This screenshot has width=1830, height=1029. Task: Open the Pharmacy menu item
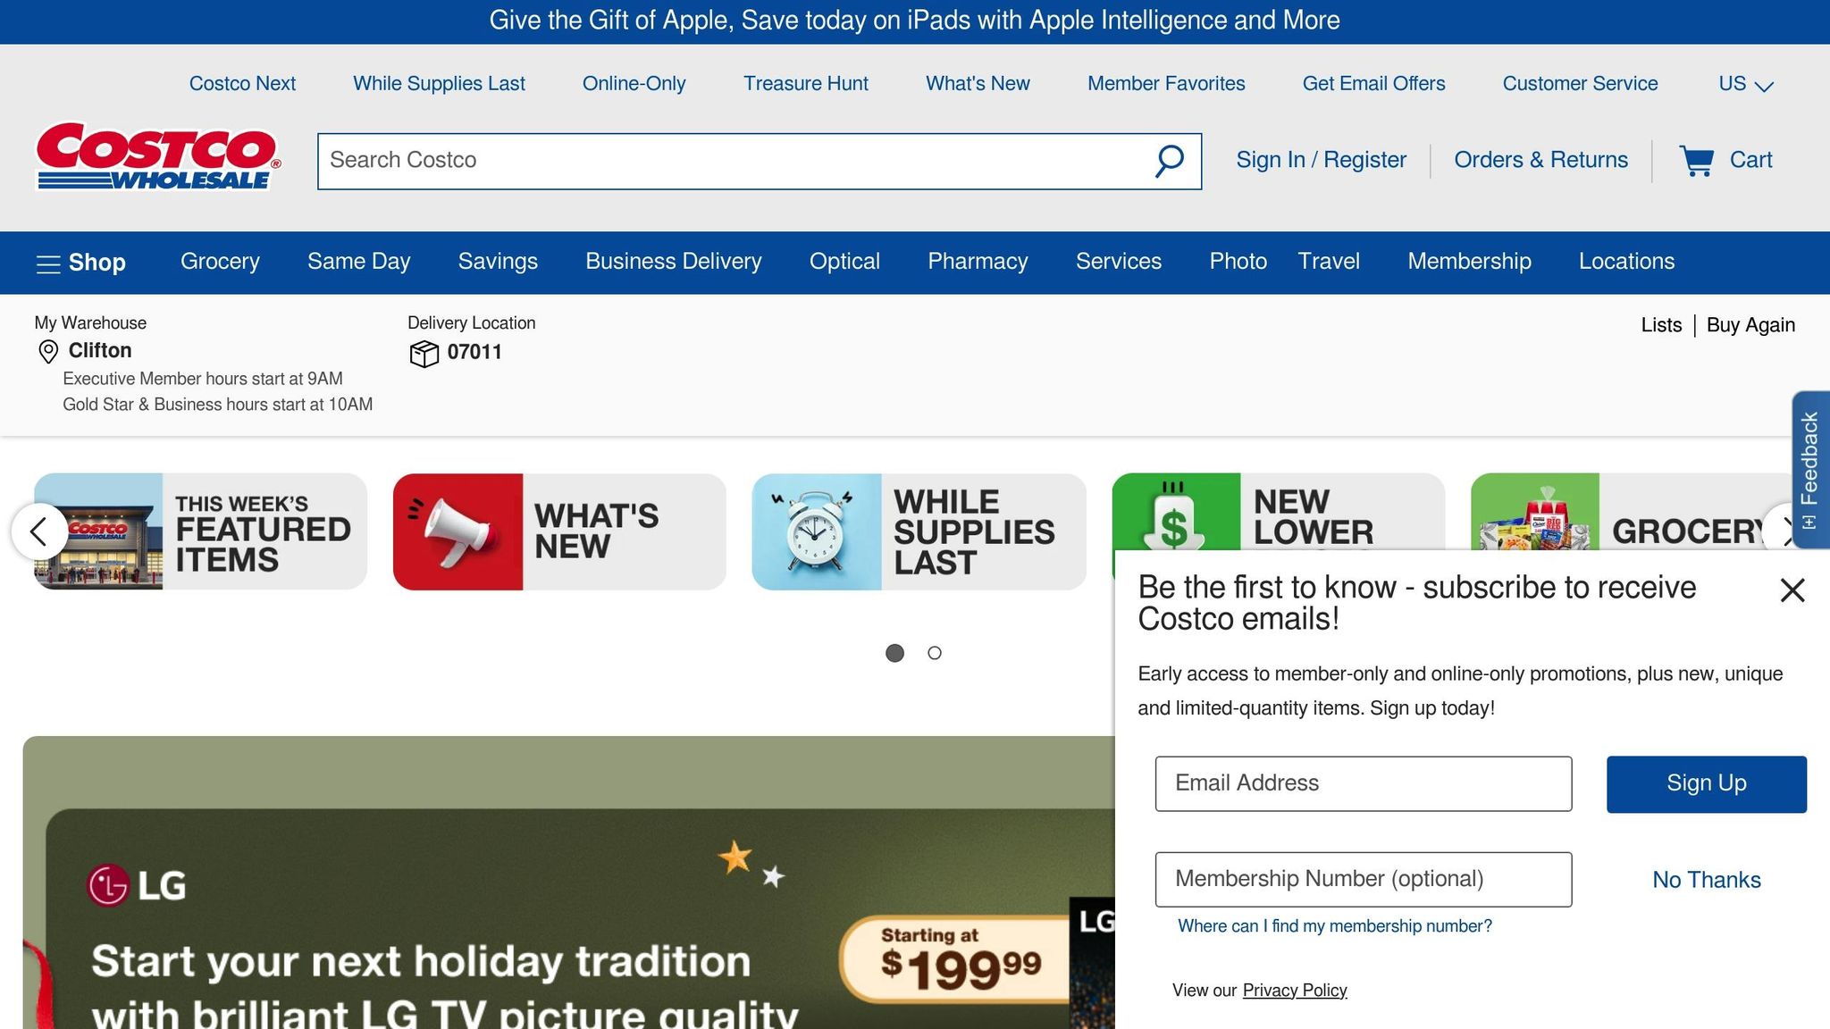978,262
